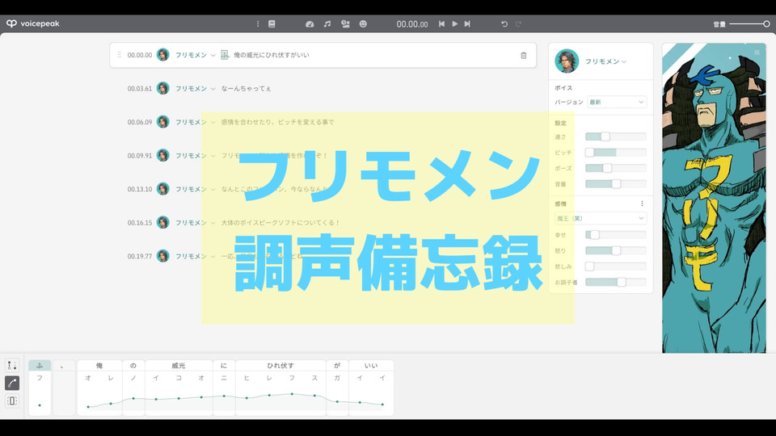Adjust the 音量 slider in settings panel
The height and width of the screenshot is (436, 776).
click(616, 184)
